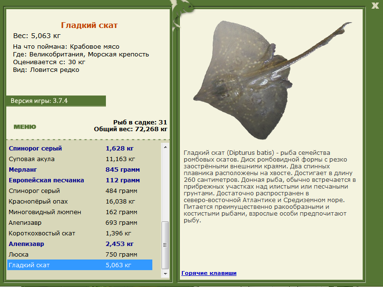Select the Европейская песчанка row

(80, 180)
